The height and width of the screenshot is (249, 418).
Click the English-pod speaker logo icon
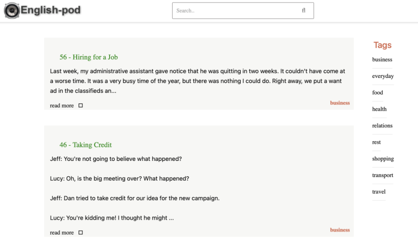click(12, 10)
